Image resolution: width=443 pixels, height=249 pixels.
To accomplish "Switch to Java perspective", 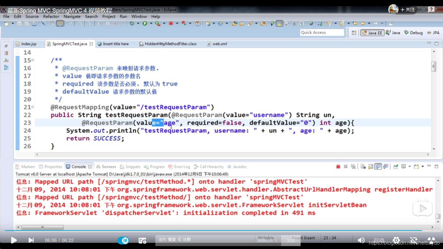I will pos(393,33).
